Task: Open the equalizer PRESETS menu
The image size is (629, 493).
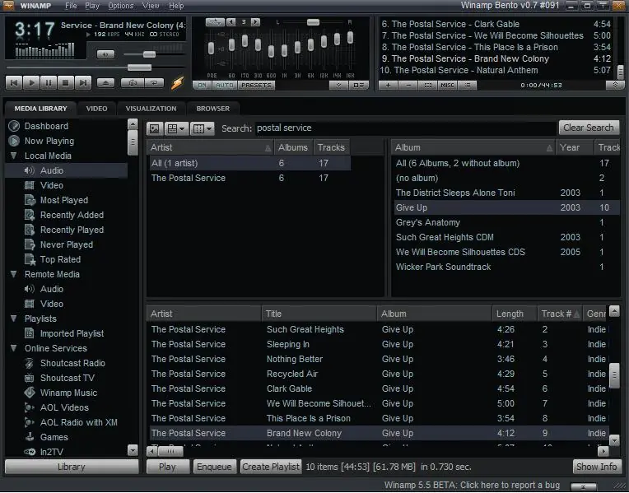Action: click(x=256, y=85)
